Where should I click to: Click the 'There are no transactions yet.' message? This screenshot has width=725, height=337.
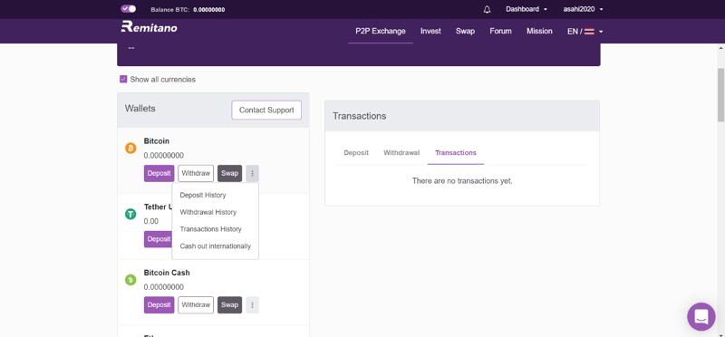462,181
